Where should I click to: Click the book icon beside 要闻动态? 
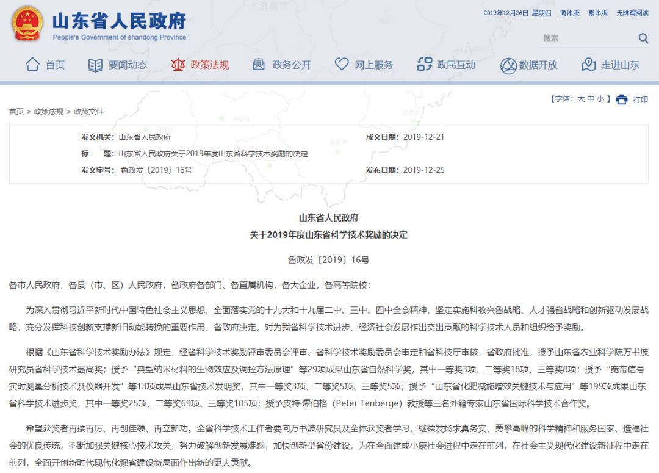tap(95, 65)
